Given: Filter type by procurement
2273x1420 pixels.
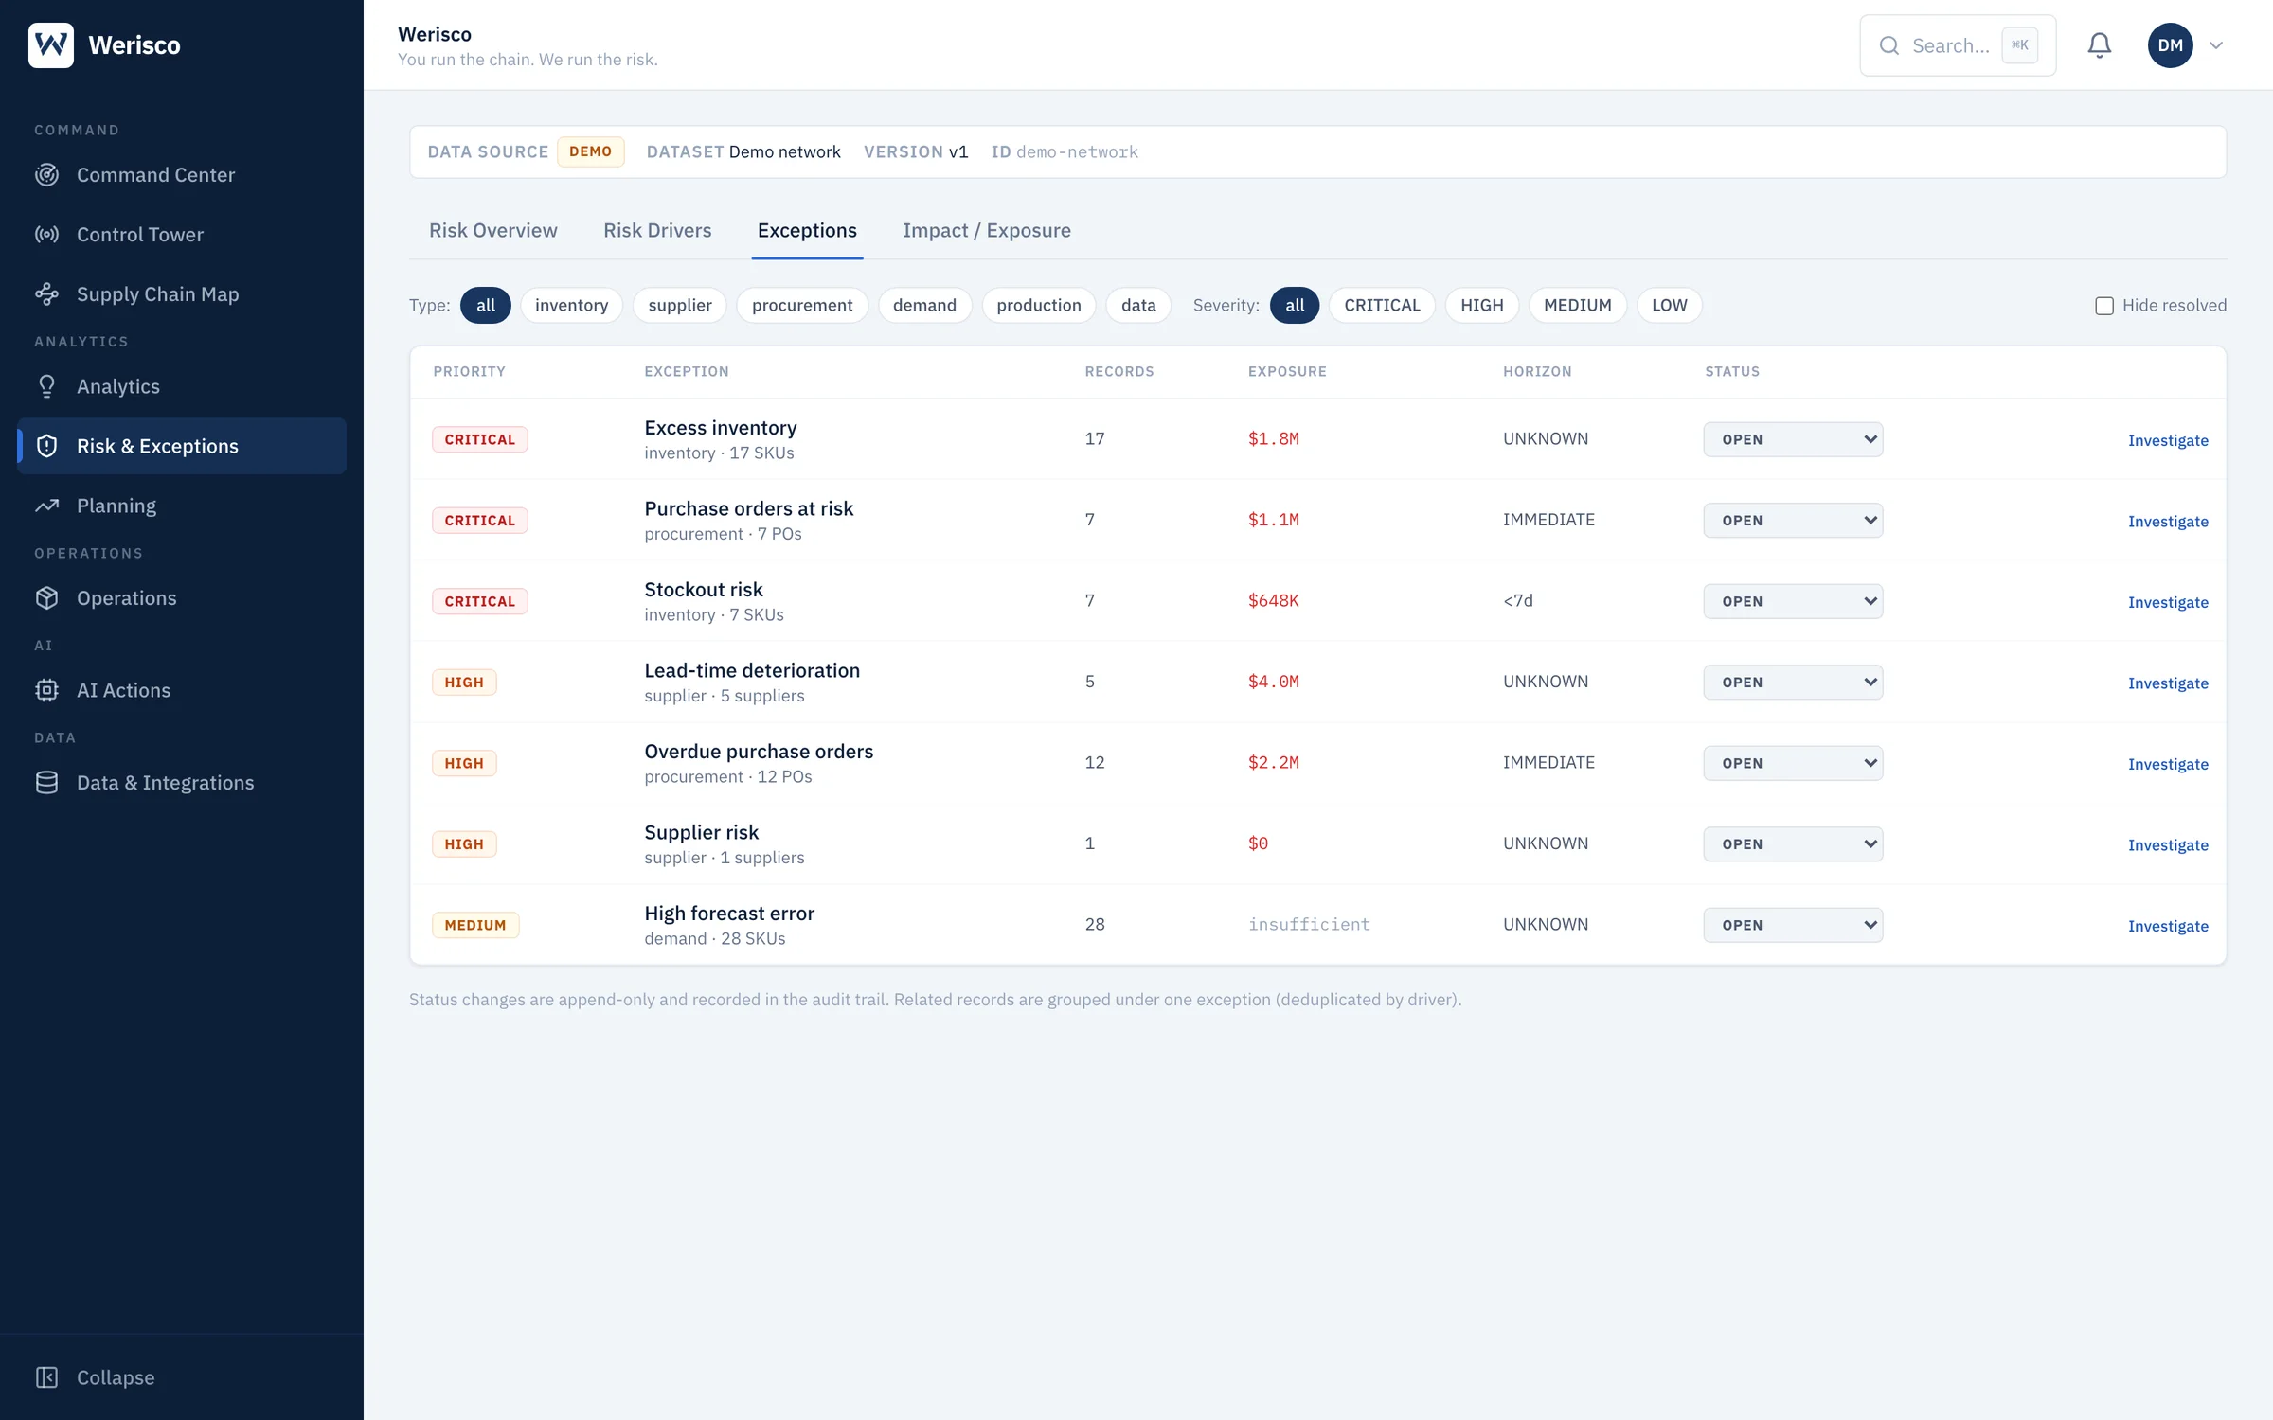Looking at the screenshot, I should 802,305.
